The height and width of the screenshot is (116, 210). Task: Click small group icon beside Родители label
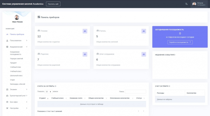(39, 54)
